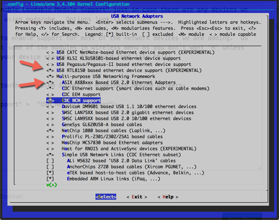Enable ALi M5632 based USB 2.0 Data Link cables

(x=111, y=161)
